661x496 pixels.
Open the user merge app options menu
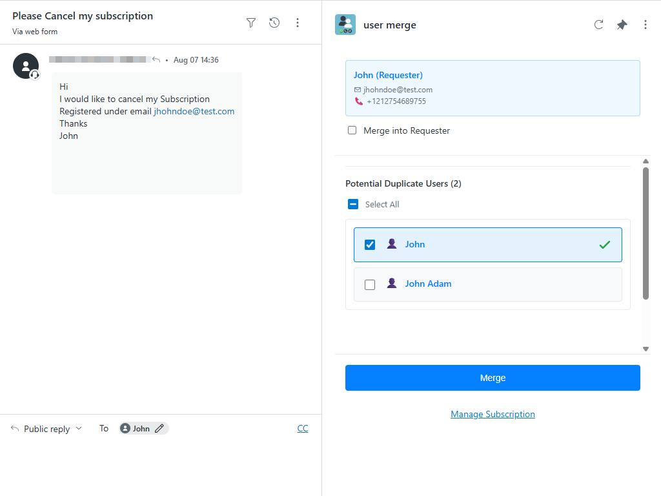[646, 24]
